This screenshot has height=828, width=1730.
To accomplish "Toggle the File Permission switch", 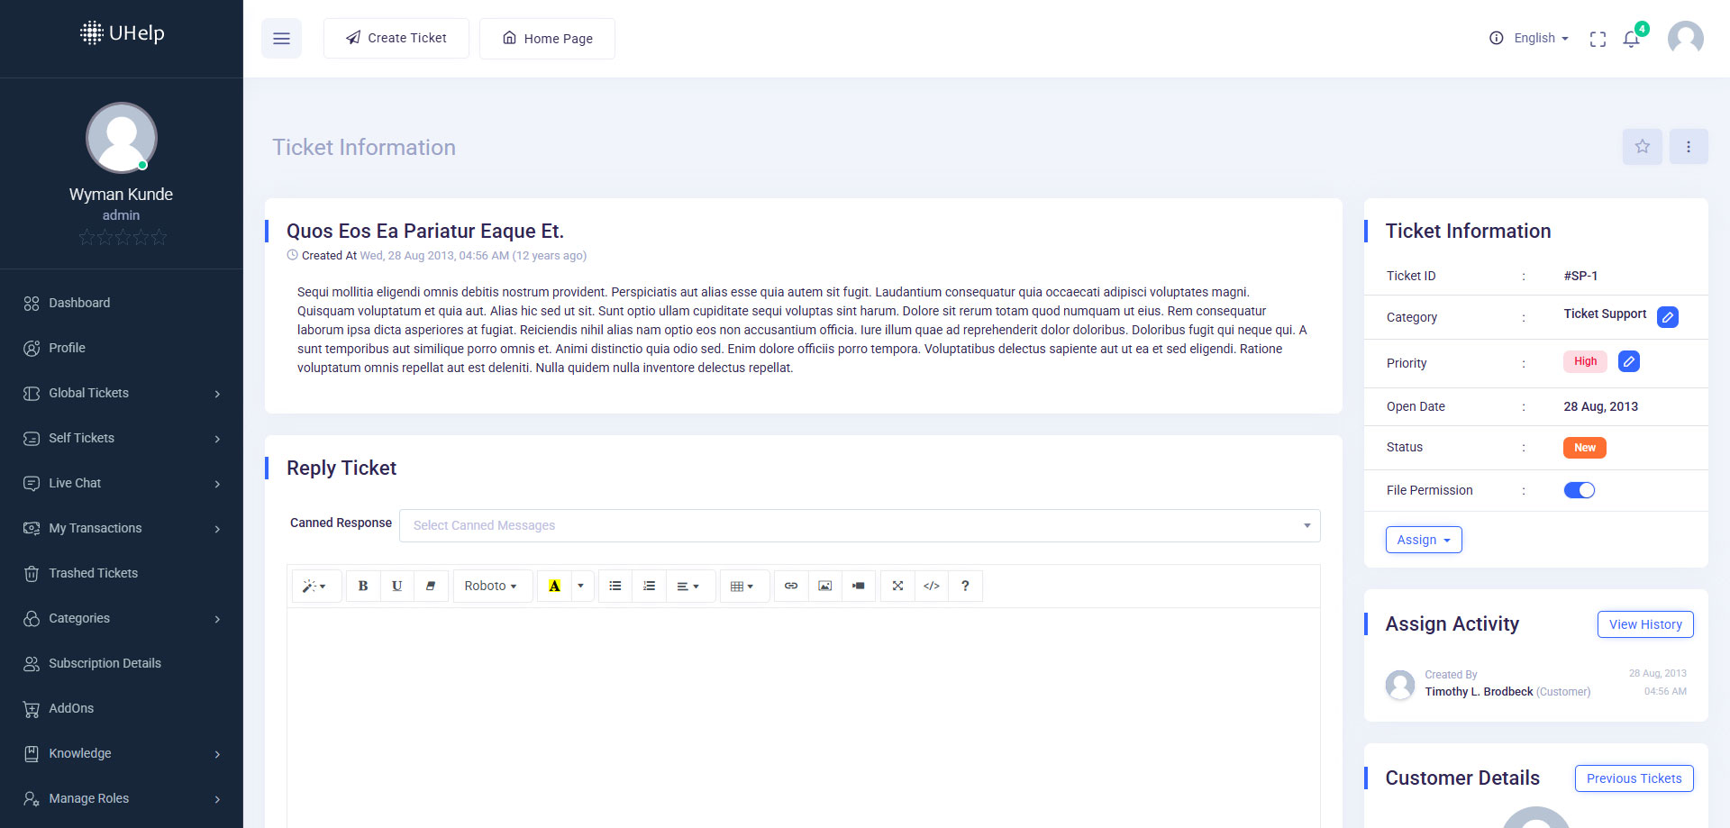I will point(1579,490).
